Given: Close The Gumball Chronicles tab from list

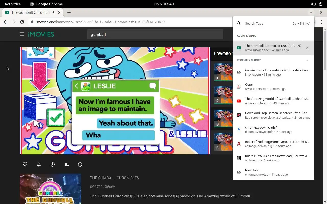Looking at the screenshot, I should coord(307,48).
